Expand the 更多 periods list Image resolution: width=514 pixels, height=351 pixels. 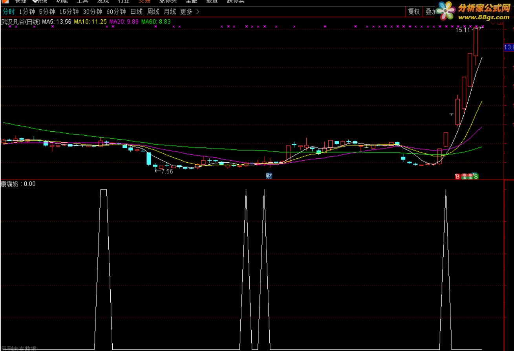[x=190, y=12]
